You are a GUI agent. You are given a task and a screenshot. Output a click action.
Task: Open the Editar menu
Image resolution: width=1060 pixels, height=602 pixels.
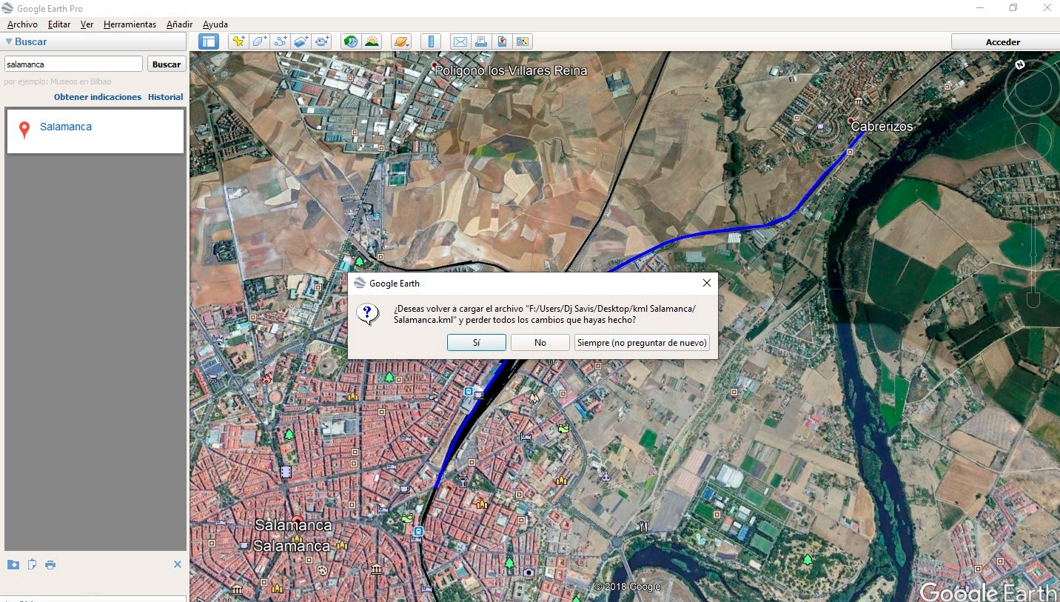(x=59, y=24)
